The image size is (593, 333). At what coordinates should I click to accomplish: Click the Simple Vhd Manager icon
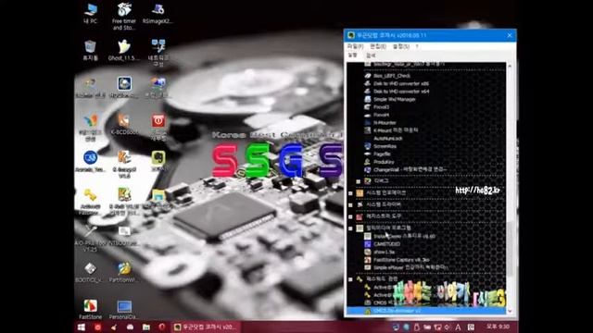(367, 99)
